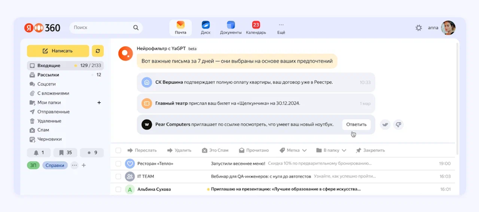
Task: Open the settings gear icon
Action: (419, 28)
